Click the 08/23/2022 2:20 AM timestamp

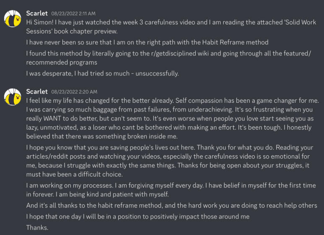[74, 92]
